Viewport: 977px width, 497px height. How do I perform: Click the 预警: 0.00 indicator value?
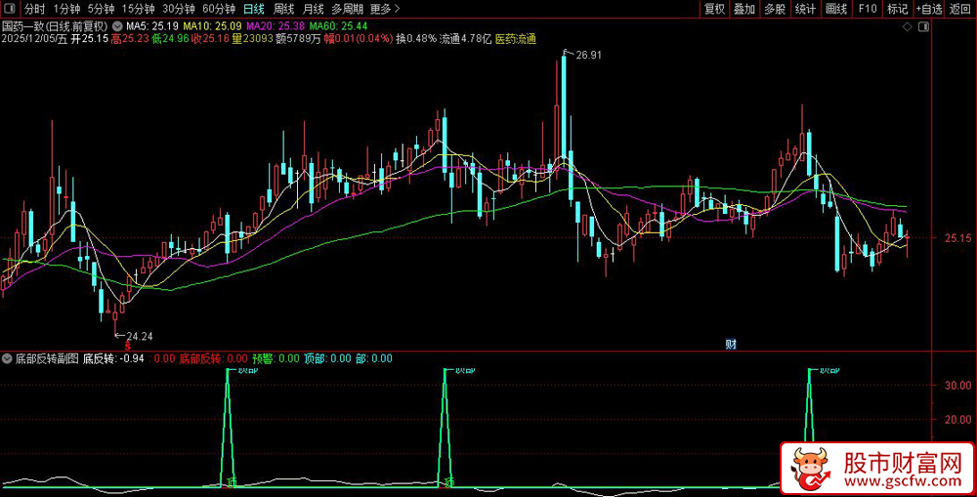click(276, 358)
